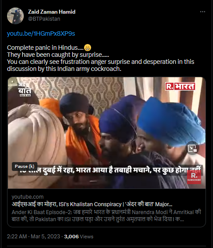Click the 'अंदर की बात' show logo overlay
This screenshot has height=248, width=213.
pos(25,89)
